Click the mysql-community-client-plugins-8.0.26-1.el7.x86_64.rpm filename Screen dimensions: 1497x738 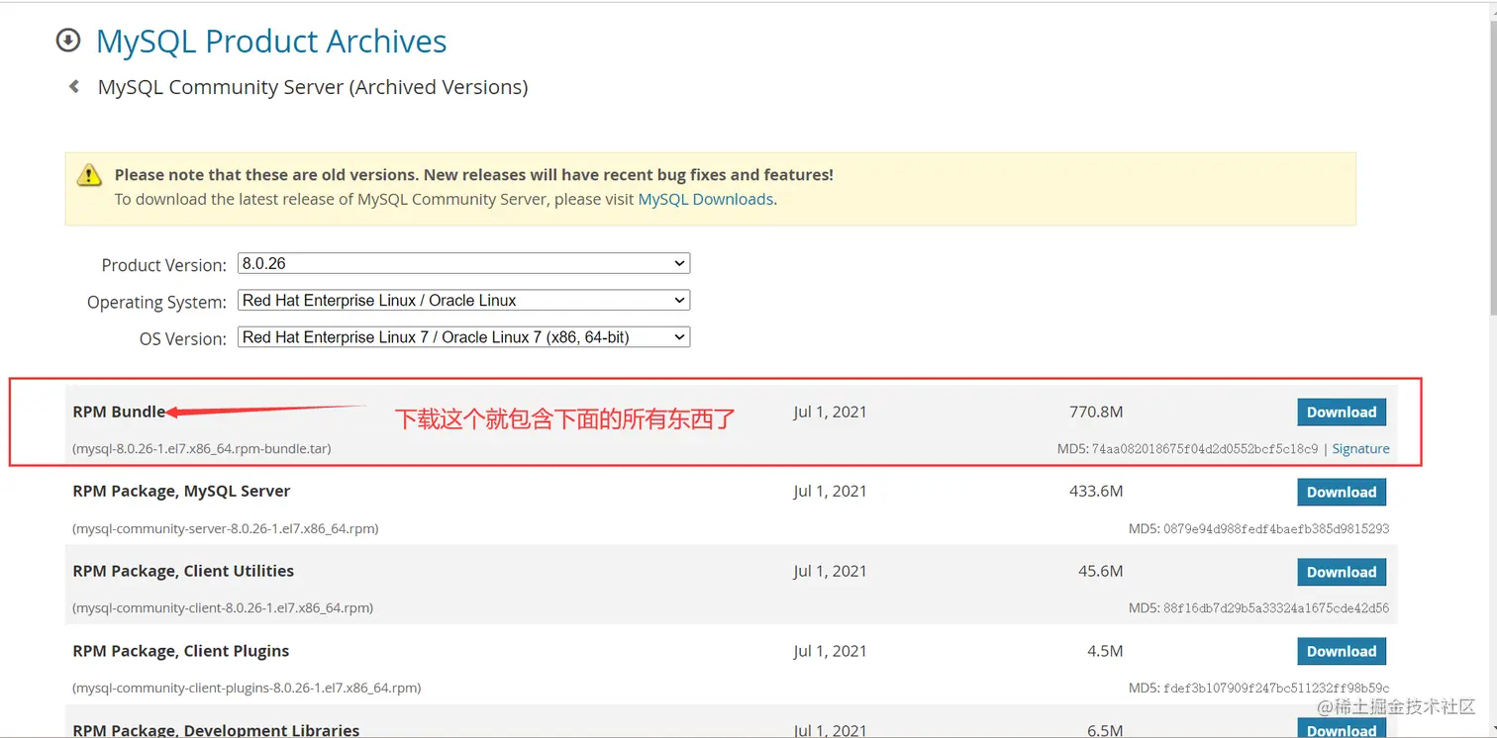(247, 688)
